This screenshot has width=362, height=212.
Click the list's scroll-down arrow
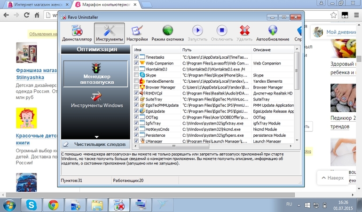[x=297, y=140]
